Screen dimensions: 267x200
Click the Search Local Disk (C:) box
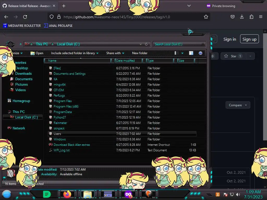pyautogui.click(x=179, y=44)
